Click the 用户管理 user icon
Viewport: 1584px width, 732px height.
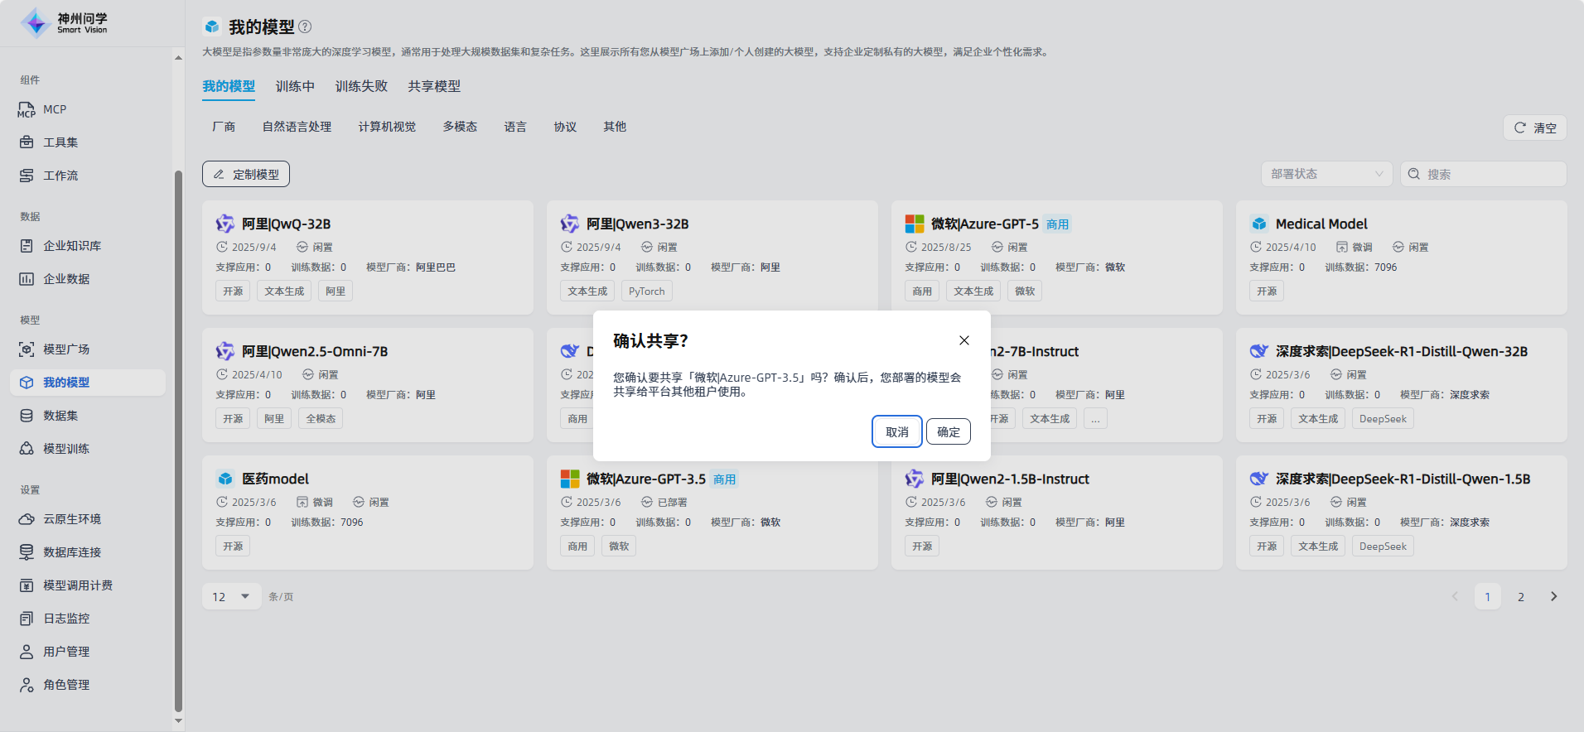click(27, 652)
